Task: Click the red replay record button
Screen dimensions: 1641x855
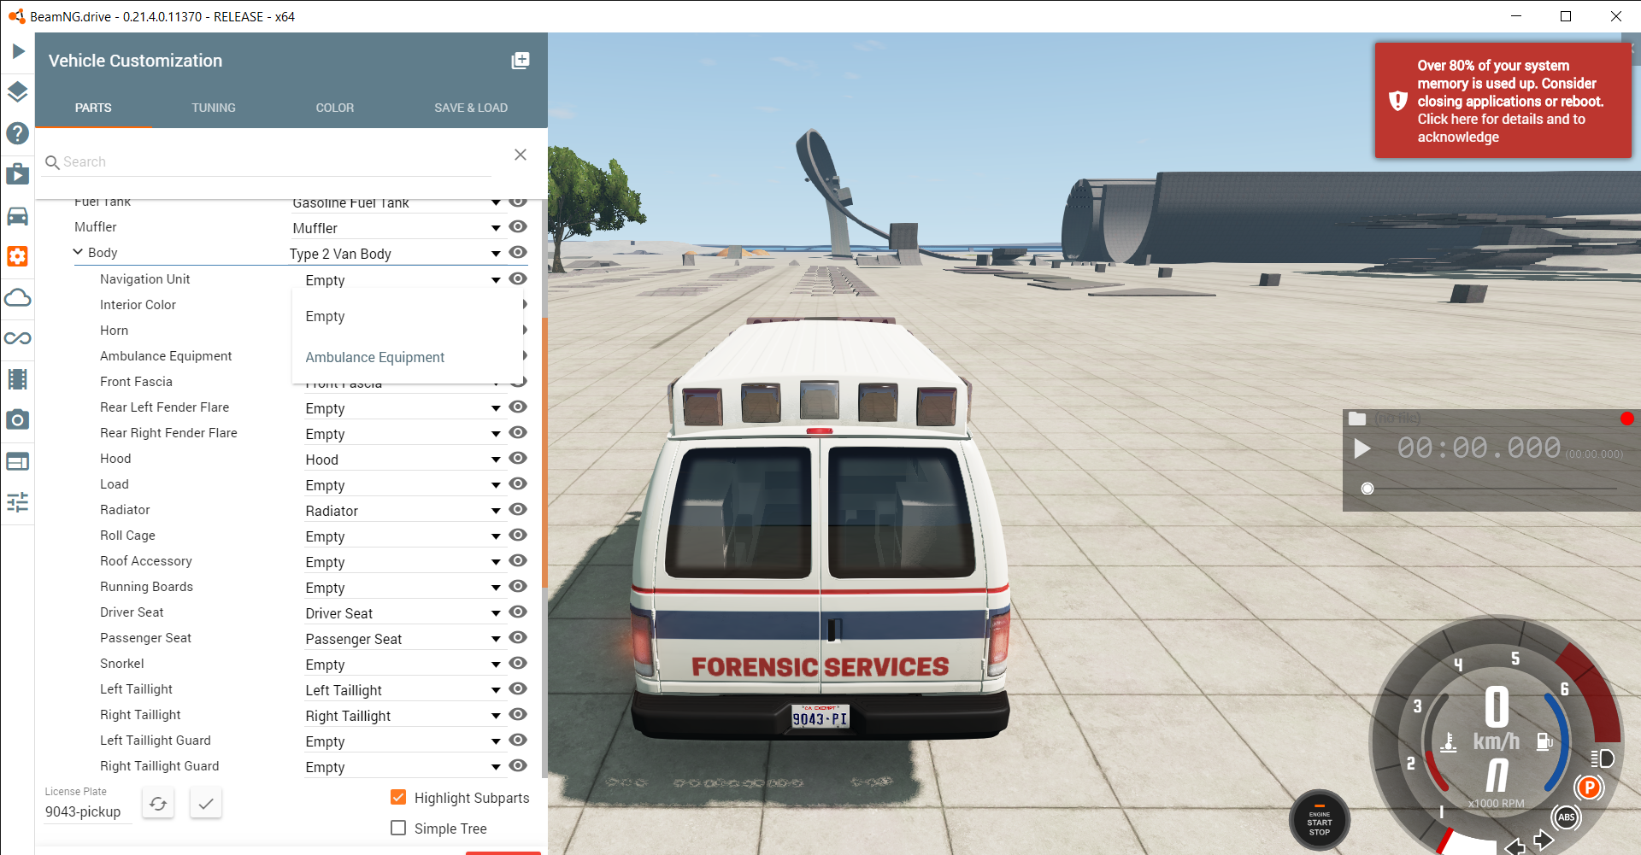Action: click(1626, 419)
